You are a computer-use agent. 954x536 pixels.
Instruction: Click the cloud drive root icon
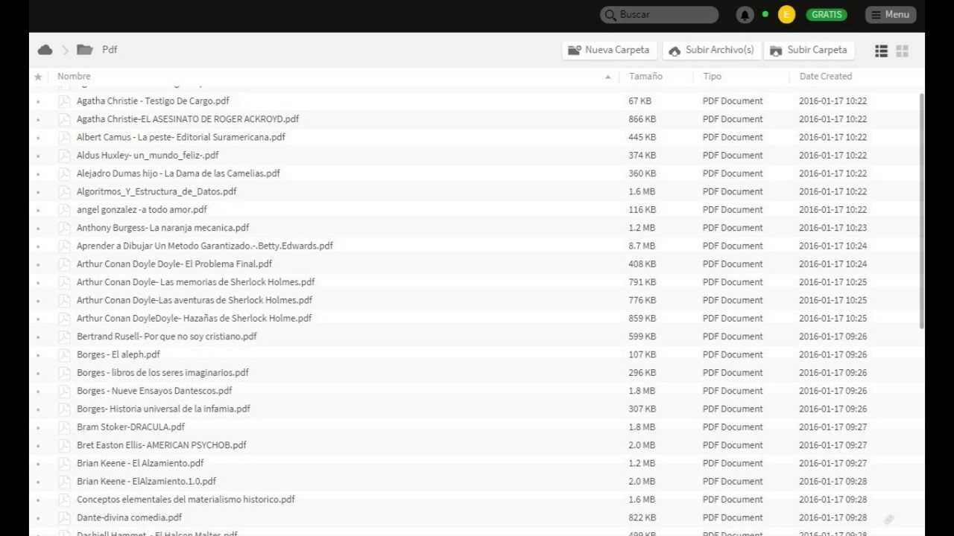tap(45, 50)
